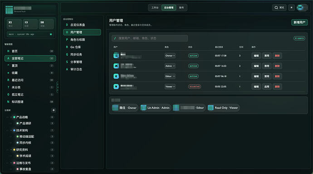The width and height of the screenshot is (313, 174).
Task: Click 编辑 in the Owner row
Action: [x=256, y=56]
